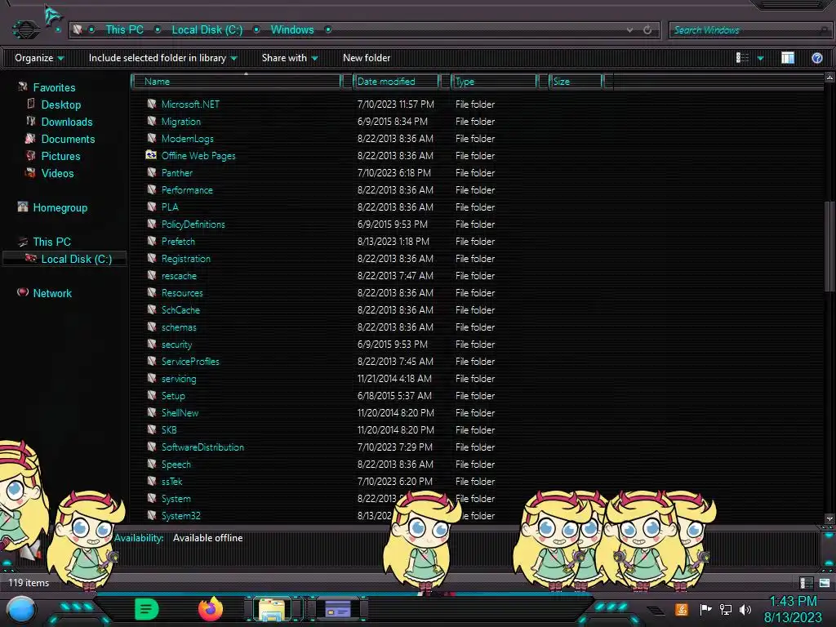This screenshot has width=836, height=627.
Task: Open File Explorer taskbar icon
Action: coord(272,609)
